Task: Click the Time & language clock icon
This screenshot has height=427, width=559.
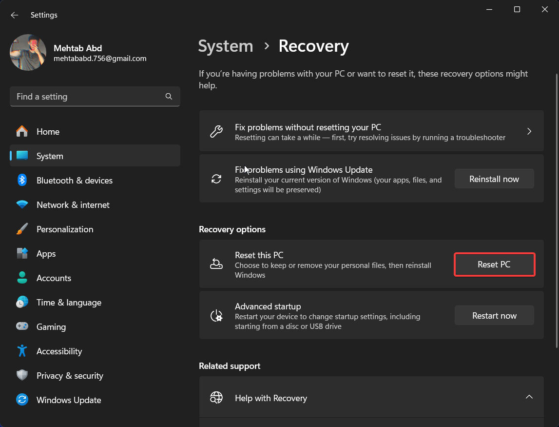Action: click(x=22, y=303)
